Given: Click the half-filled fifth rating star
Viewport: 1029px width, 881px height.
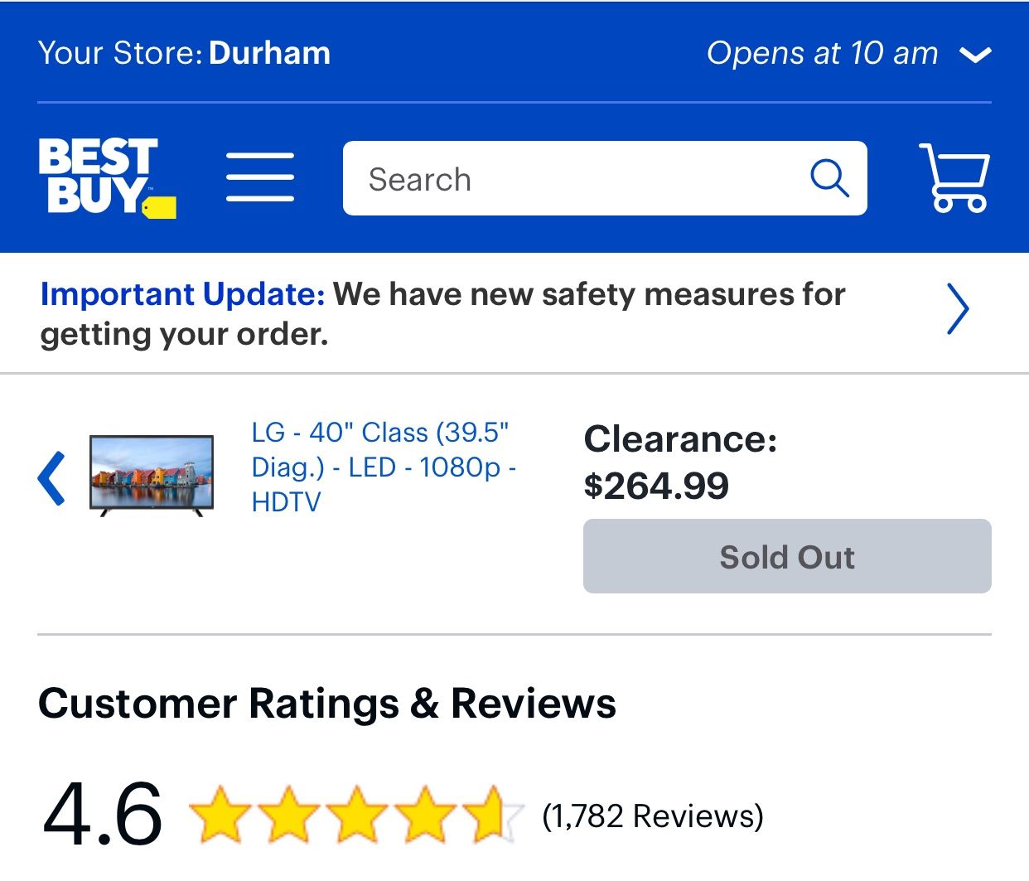Looking at the screenshot, I should [494, 815].
